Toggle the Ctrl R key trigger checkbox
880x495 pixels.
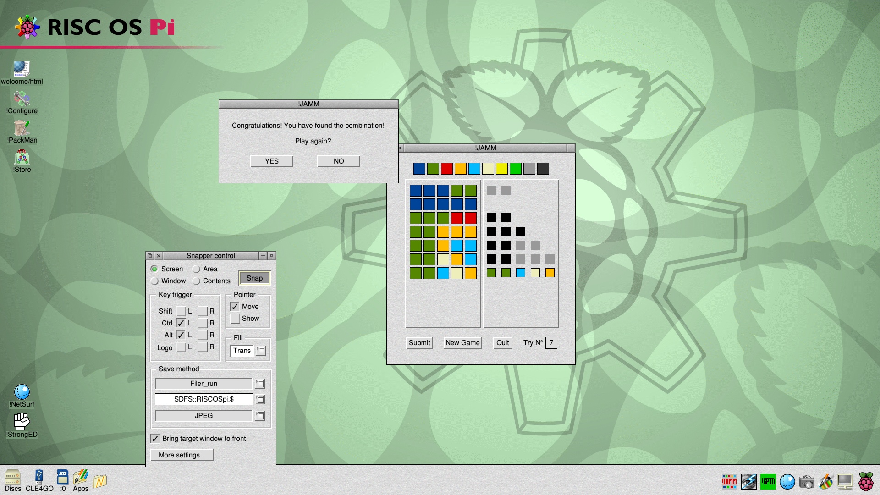coord(203,323)
